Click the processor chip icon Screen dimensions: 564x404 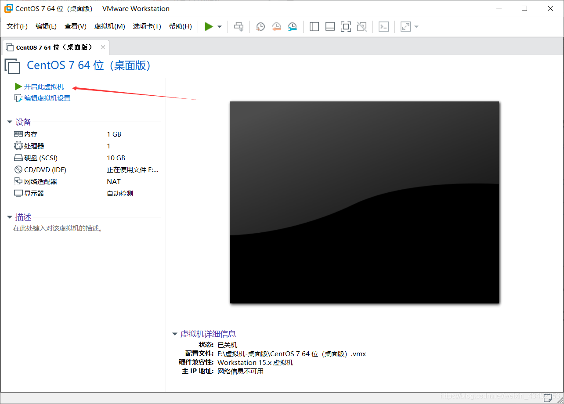point(18,146)
